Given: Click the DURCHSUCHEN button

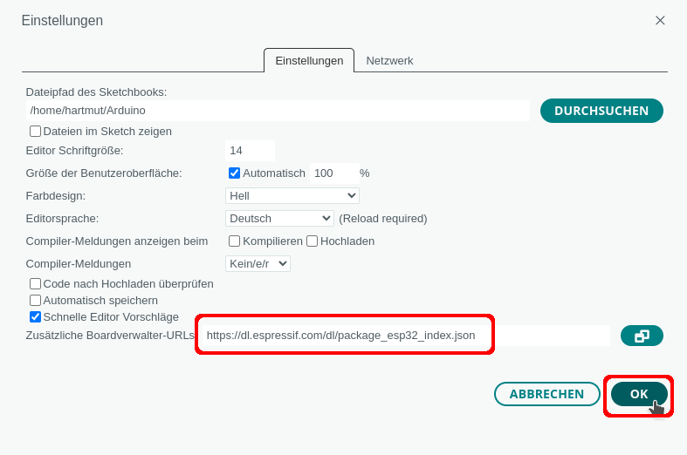Looking at the screenshot, I should tap(601, 111).
